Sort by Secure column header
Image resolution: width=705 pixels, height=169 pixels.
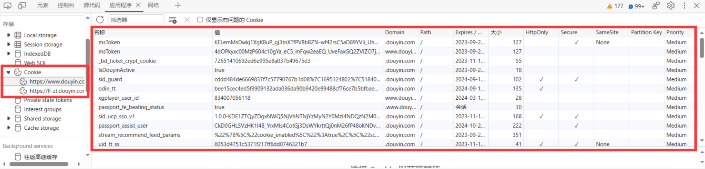pos(576,32)
